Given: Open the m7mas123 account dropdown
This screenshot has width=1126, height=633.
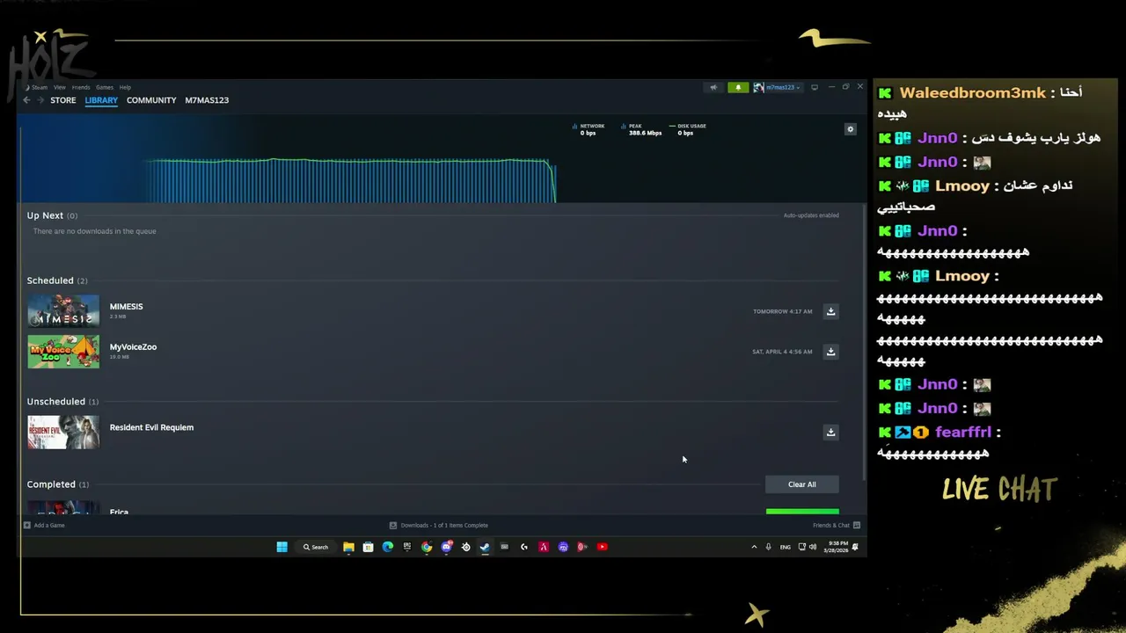Looking at the screenshot, I should tap(779, 87).
